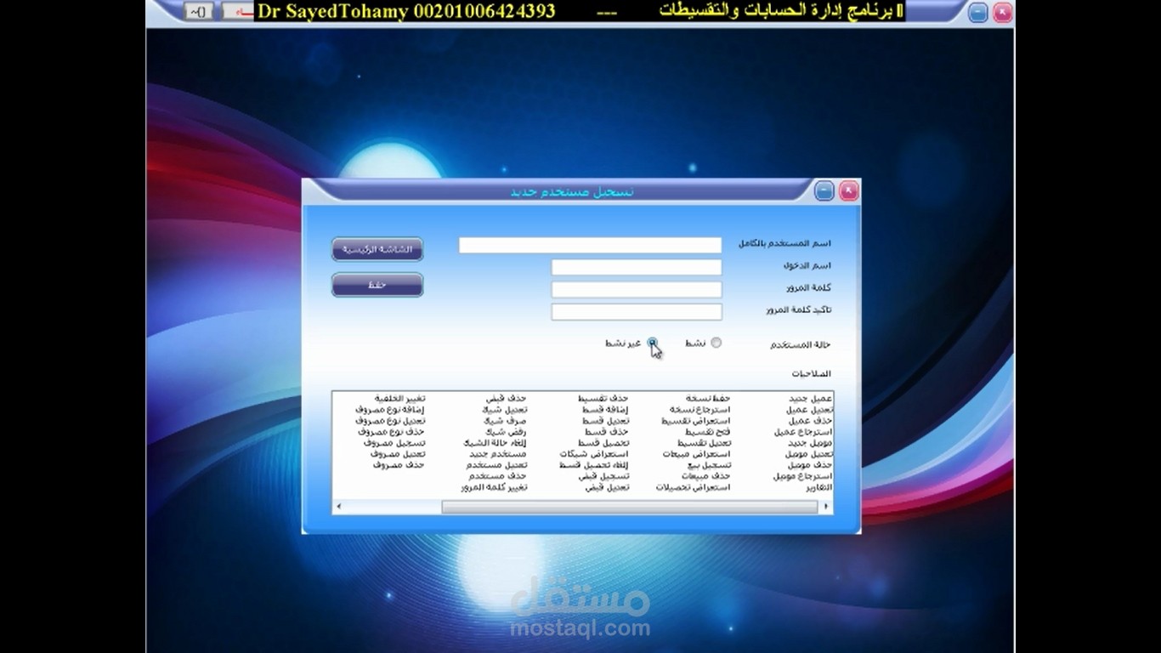The image size is (1161, 653).
Task: Select permission مستخدم جديد
Action: pyautogui.click(x=498, y=454)
